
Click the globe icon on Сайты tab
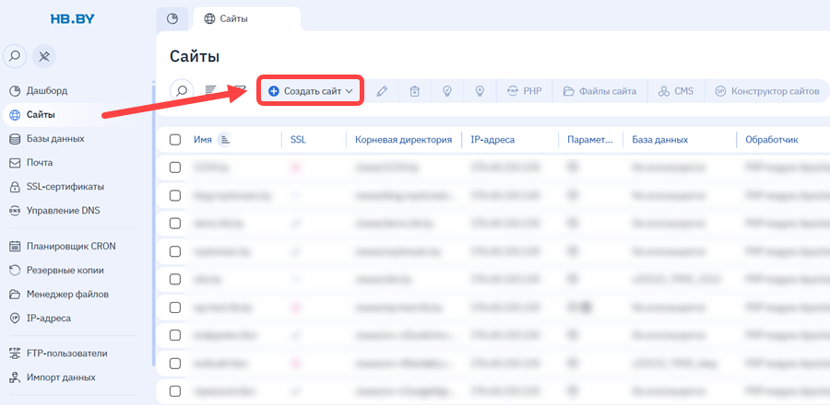click(x=209, y=19)
